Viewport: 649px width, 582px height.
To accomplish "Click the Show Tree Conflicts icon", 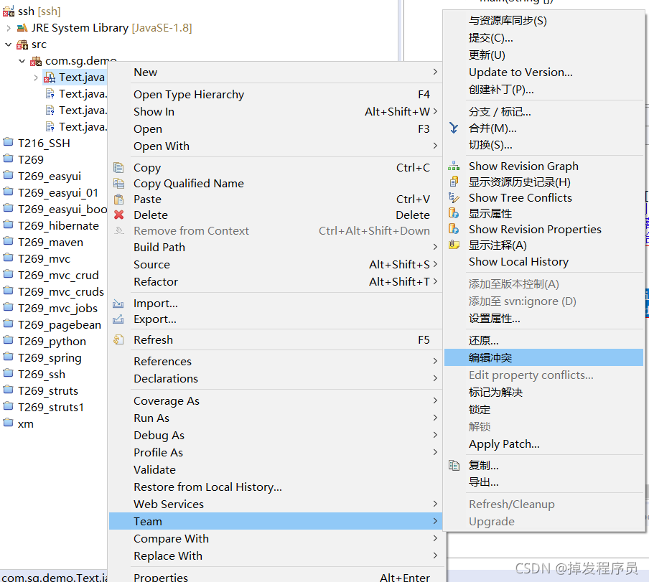I will [x=454, y=198].
